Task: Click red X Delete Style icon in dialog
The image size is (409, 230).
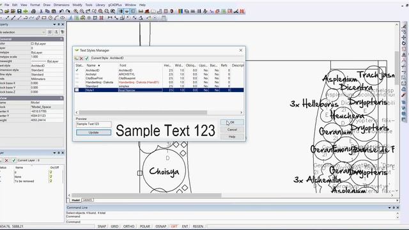Action: 81,58
